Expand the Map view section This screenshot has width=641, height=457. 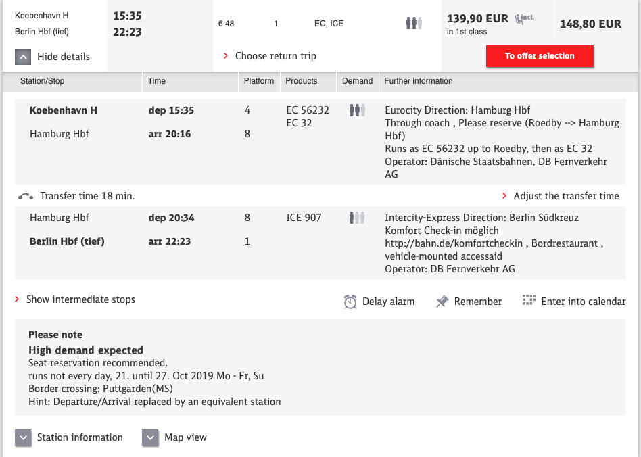coord(150,437)
